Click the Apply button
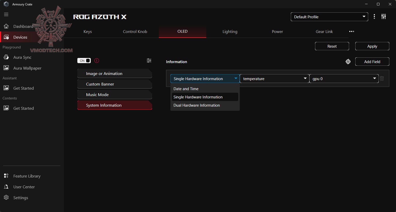The width and height of the screenshot is (396, 212). click(372, 46)
